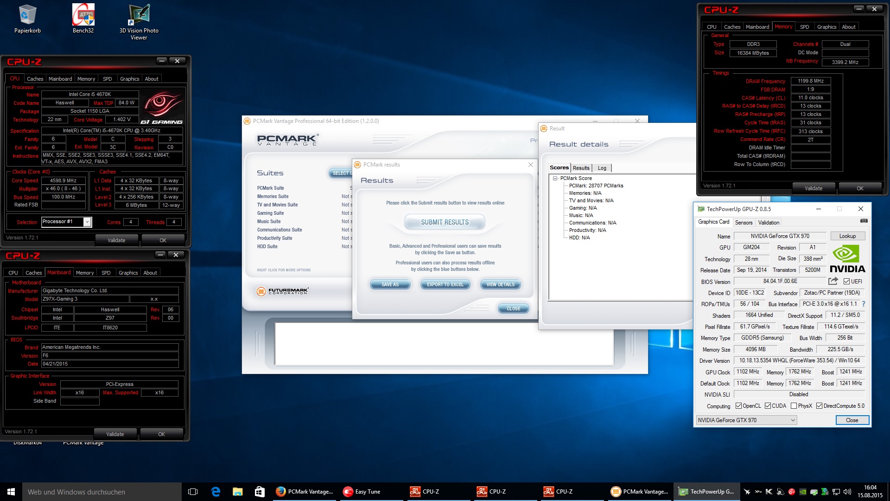Click 'Productivity Suite' in Suites list
Viewport: 890px width, 501px height.
(274, 238)
